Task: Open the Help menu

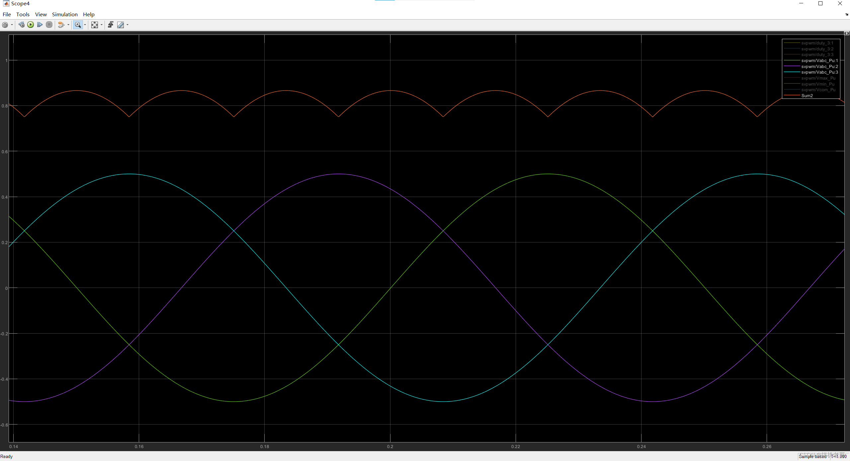Action: point(89,14)
